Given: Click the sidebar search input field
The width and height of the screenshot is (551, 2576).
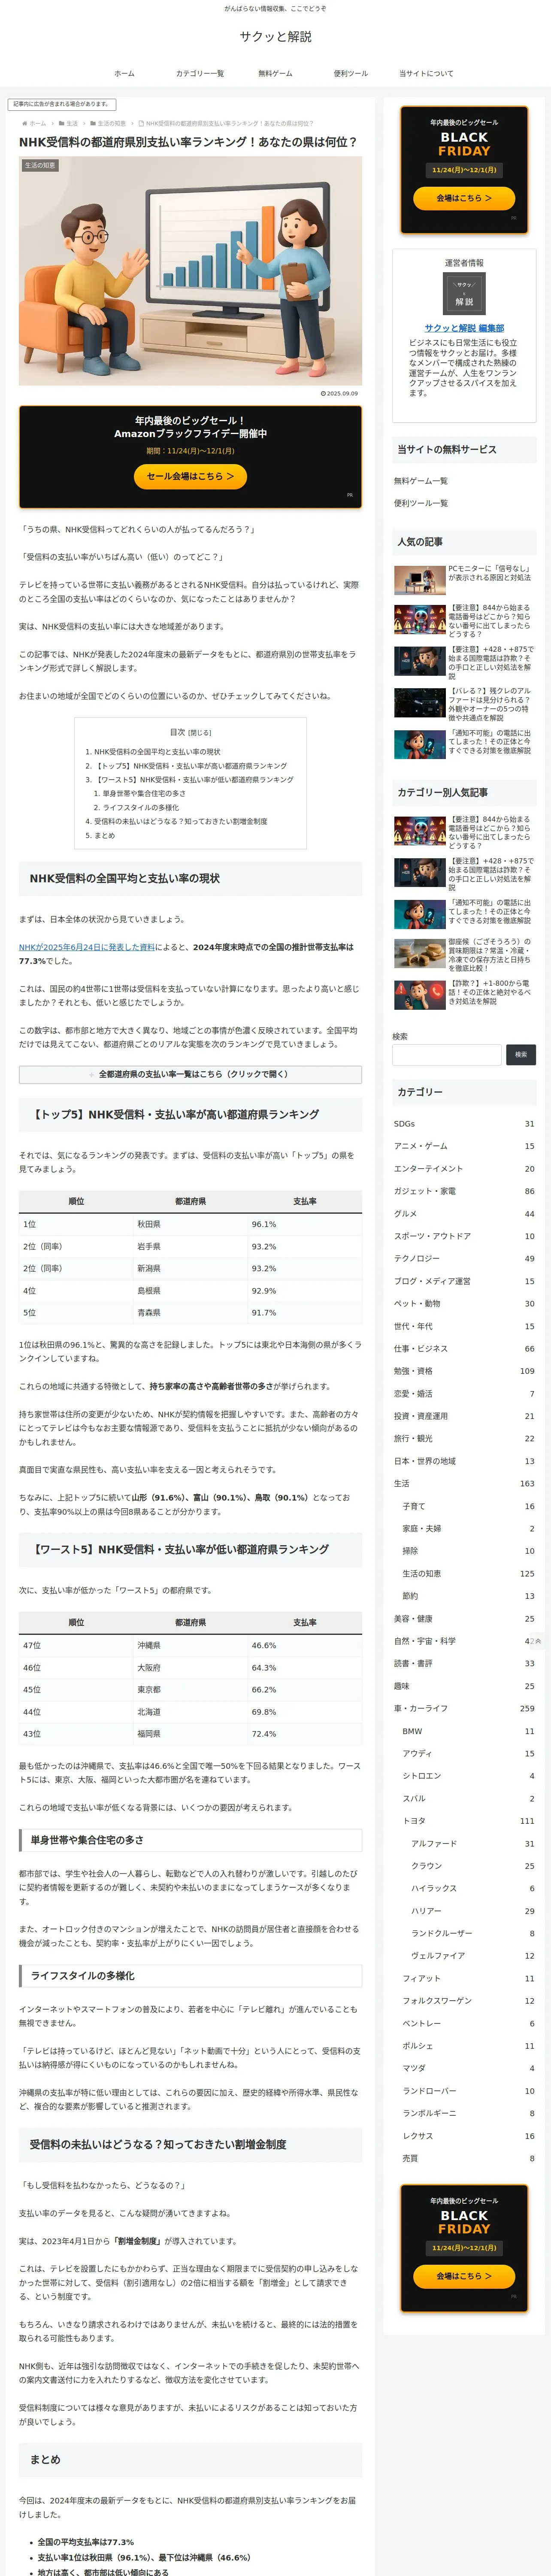Looking at the screenshot, I should [447, 1054].
